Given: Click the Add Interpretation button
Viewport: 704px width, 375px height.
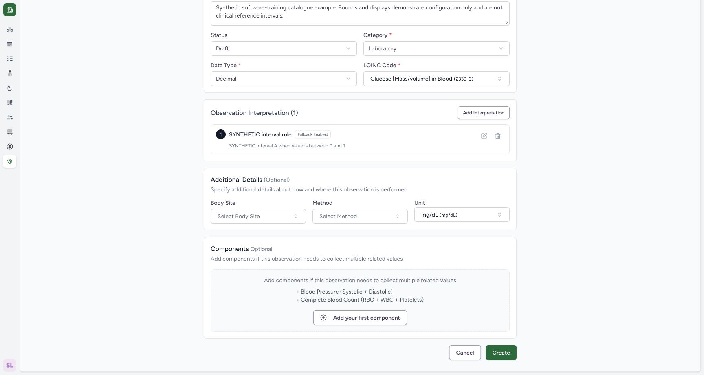Looking at the screenshot, I should tap(484, 113).
